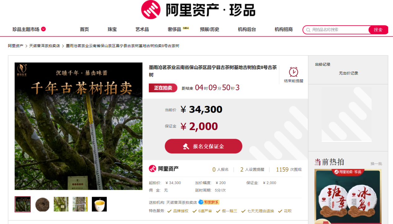Expand the 珍品主题市场 dropdown arrow
The image size is (393, 224).
click(x=43, y=29)
